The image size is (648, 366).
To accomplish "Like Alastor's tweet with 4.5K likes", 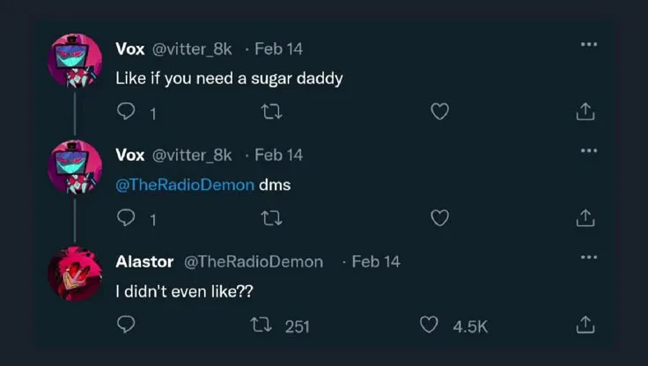I will pyautogui.click(x=430, y=326).
